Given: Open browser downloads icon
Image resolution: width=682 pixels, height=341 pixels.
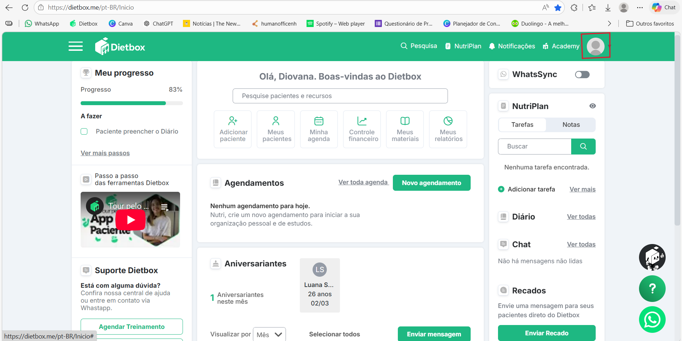Looking at the screenshot, I should (x=608, y=7).
